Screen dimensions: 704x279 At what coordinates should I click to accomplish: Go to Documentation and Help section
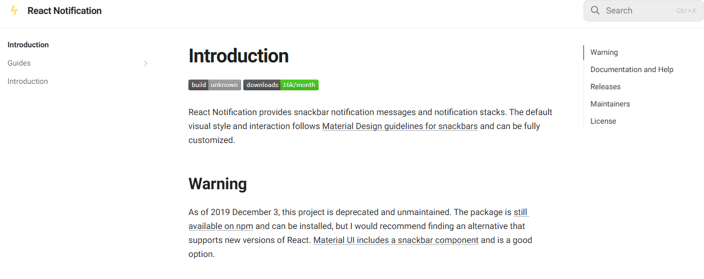click(x=631, y=69)
